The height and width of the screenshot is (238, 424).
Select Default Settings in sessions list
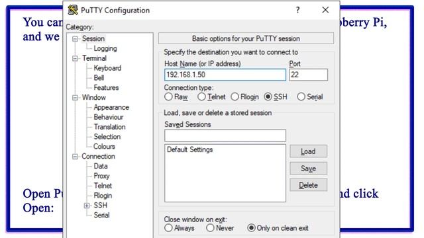click(x=190, y=149)
